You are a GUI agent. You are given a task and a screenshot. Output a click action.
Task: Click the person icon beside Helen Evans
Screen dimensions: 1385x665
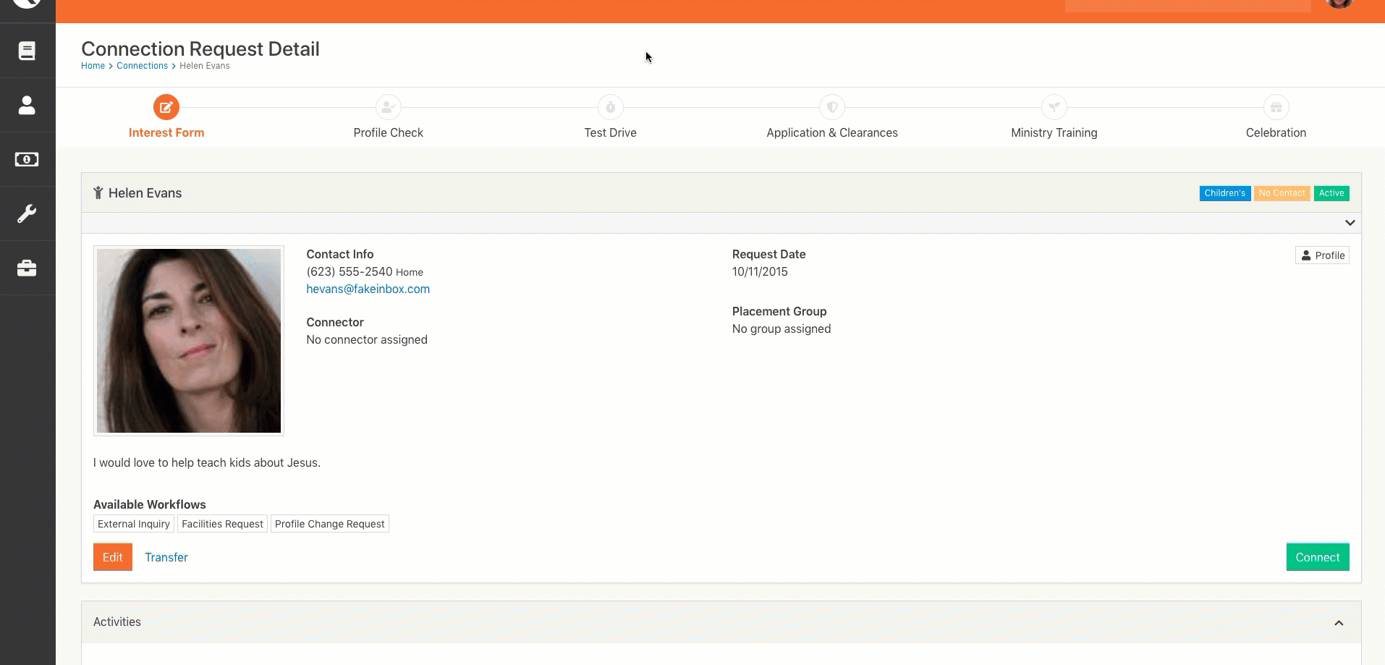click(98, 193)
